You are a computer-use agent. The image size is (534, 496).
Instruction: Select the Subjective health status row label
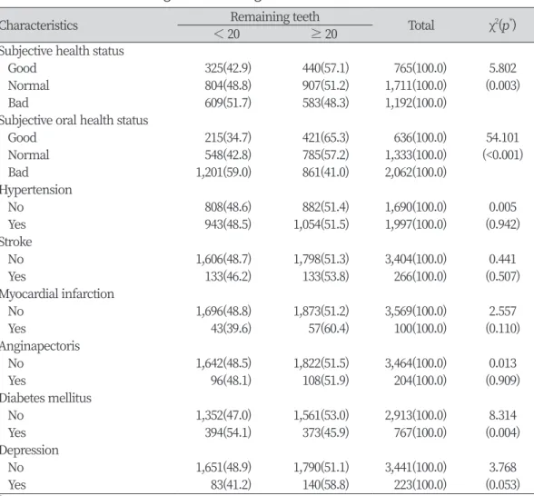click(x=62, y=51)
